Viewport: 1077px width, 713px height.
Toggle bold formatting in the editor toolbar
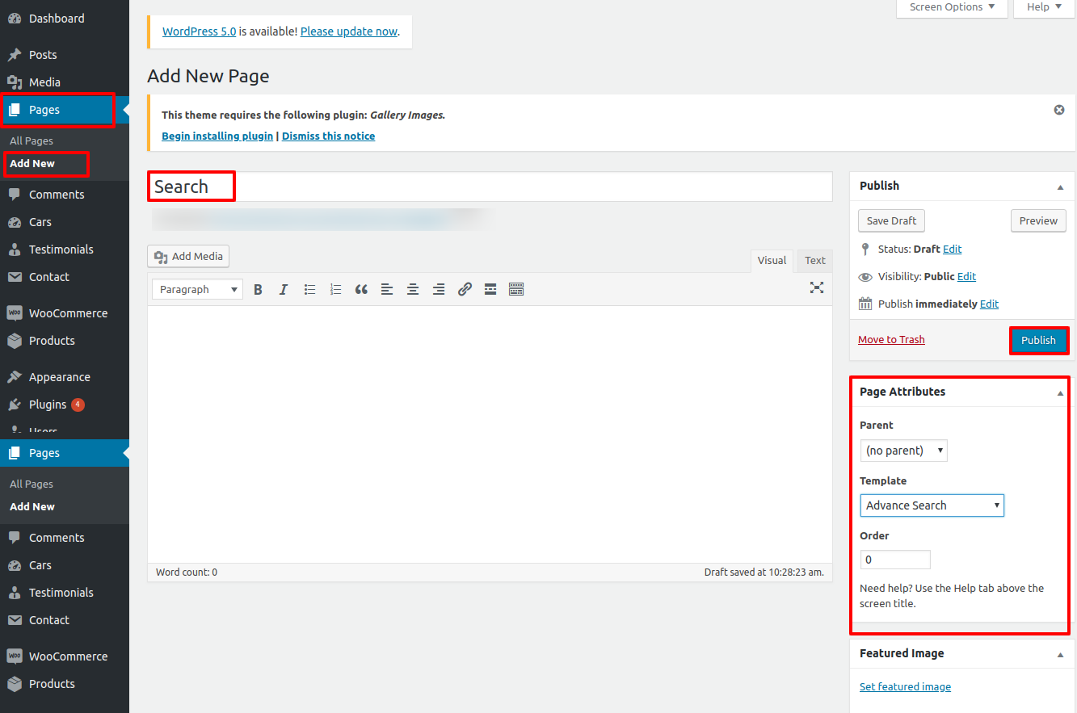point(258,289)
